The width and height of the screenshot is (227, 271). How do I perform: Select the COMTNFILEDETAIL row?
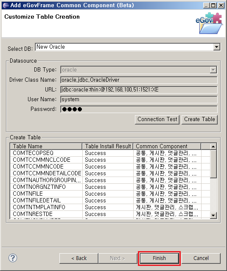(x=110, y=200)
